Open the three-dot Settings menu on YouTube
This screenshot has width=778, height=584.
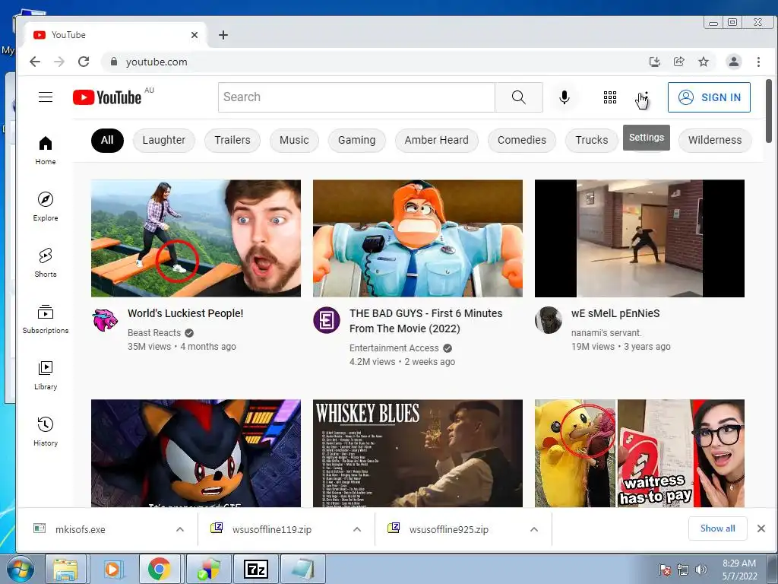(x=646, y=97)
